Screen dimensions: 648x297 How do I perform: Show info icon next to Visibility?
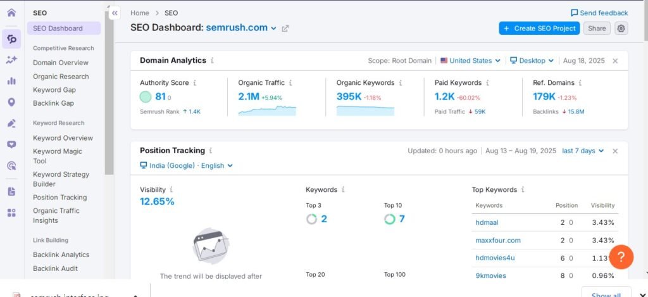pos(171,189)
